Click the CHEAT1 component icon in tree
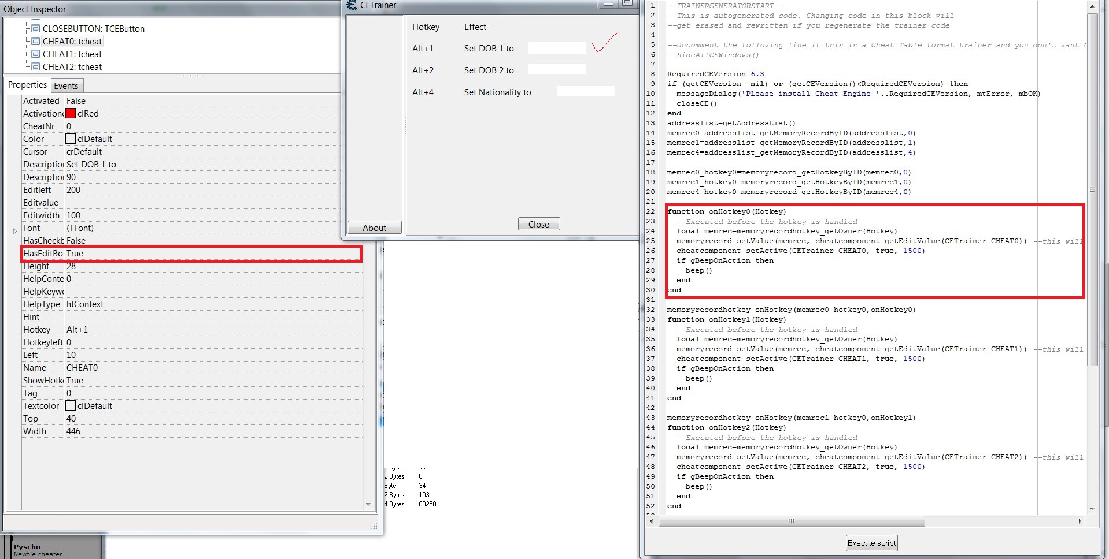The width and height of the screenshot is (1109, 559). (35, 54)
